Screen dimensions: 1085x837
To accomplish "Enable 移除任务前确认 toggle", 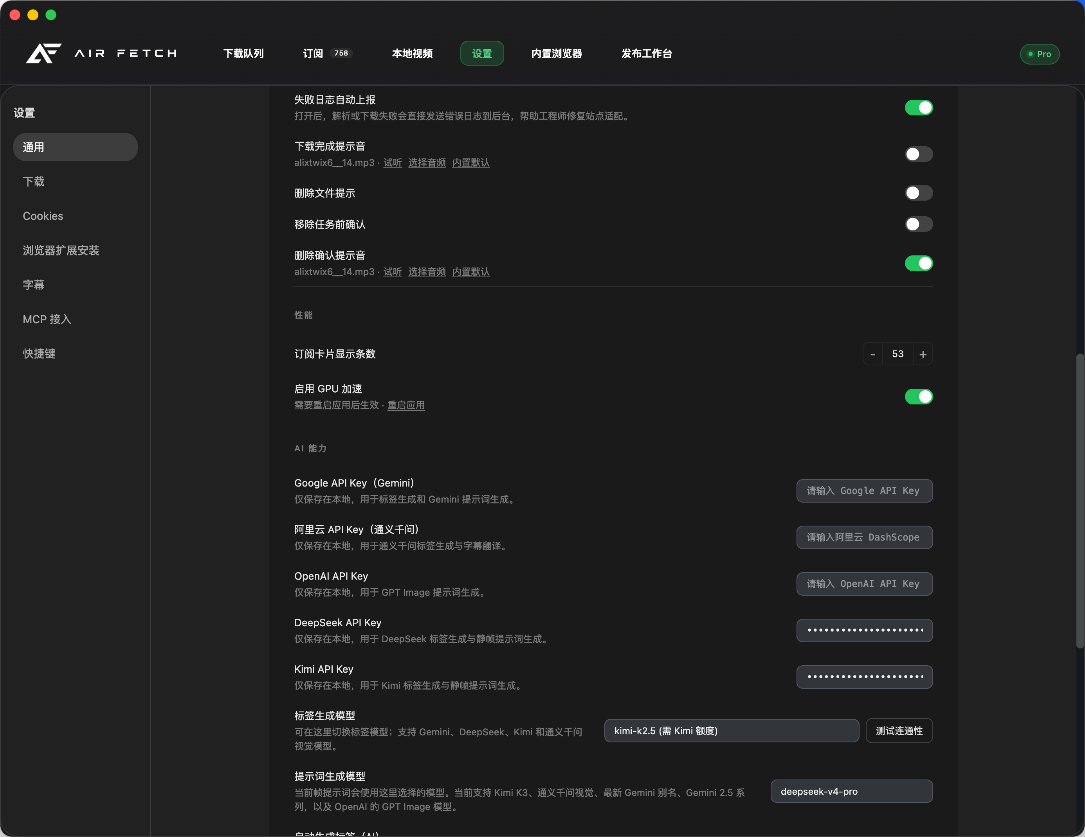I will tap(918, 224).
